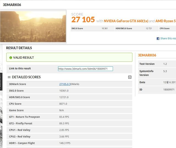The width and height of the screenshot is (176, 148).
Task: Click the RESULT DETAILS heading
Action: [19, 48]
